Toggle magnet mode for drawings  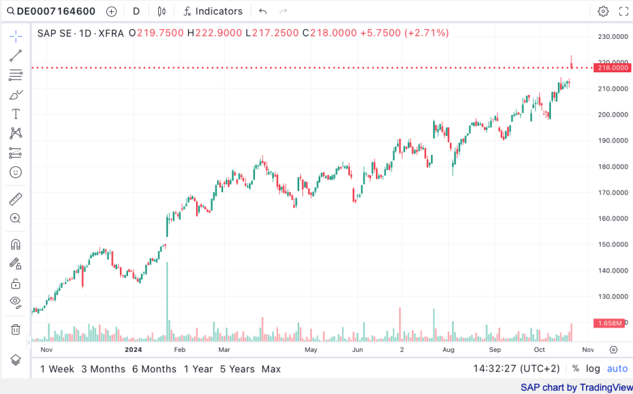[15, 245]
